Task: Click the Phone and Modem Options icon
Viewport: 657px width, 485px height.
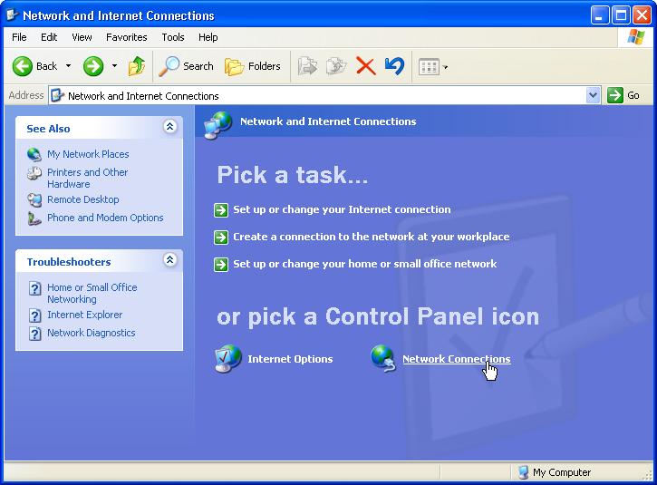Action: 34,218
